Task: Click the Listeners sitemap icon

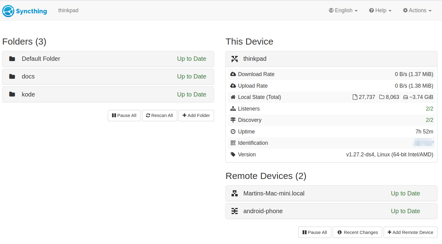Action: click(233, 109)
